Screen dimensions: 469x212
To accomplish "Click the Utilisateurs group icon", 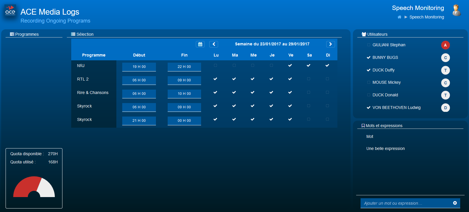I will pos(364,34).
